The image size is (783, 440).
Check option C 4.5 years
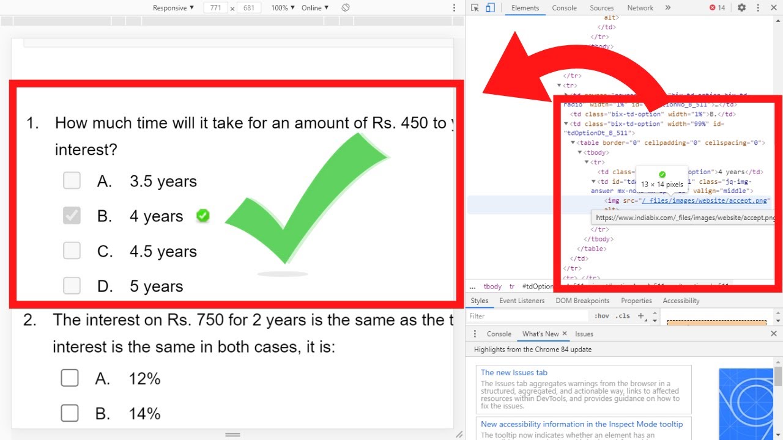click(x=72, y=251)
